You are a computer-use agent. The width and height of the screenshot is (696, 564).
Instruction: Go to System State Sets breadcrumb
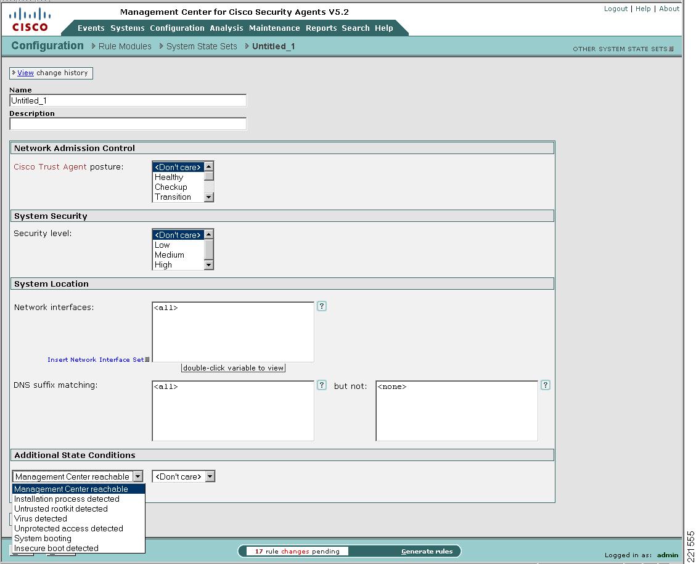(x=202, y=46)
